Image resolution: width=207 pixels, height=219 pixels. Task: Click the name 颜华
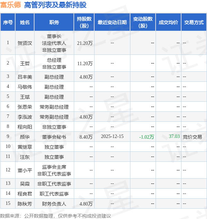tap(25, 137)
